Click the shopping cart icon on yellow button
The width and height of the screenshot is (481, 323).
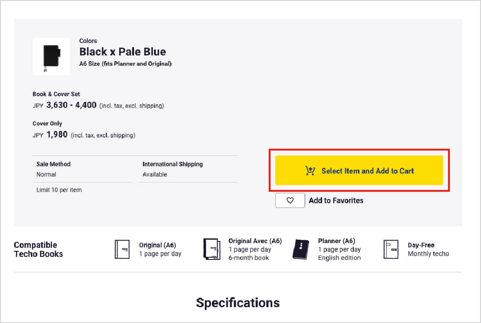pos(310,171)
